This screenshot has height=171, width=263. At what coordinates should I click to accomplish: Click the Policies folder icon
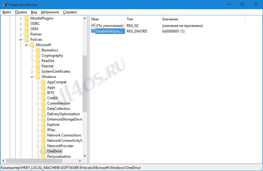point(27,40)
